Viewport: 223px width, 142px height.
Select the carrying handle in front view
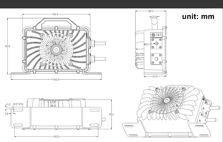(56, 24)
